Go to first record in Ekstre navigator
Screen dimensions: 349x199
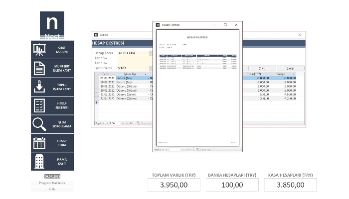[104, 123]
